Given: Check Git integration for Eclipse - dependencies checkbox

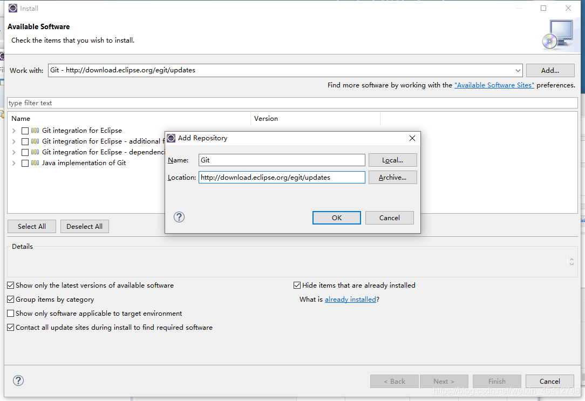Looking at the screenshot, I should pos(25,153).
